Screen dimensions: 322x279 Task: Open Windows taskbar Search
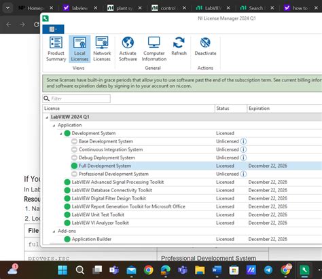80,270
